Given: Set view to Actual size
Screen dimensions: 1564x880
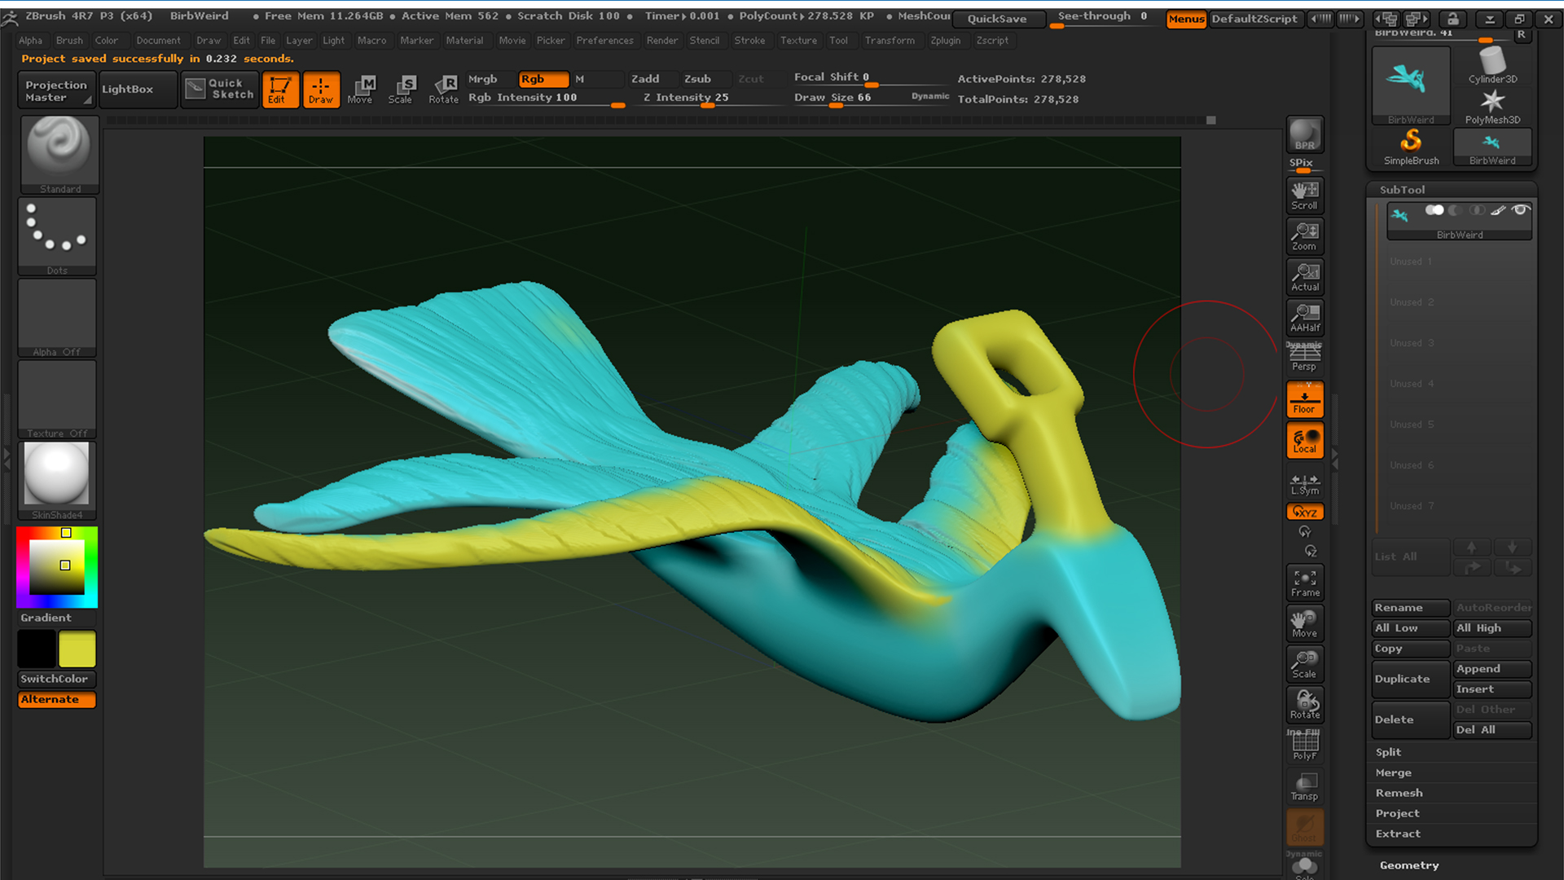Looking at the screenshot, I should tap(1305, 277).
